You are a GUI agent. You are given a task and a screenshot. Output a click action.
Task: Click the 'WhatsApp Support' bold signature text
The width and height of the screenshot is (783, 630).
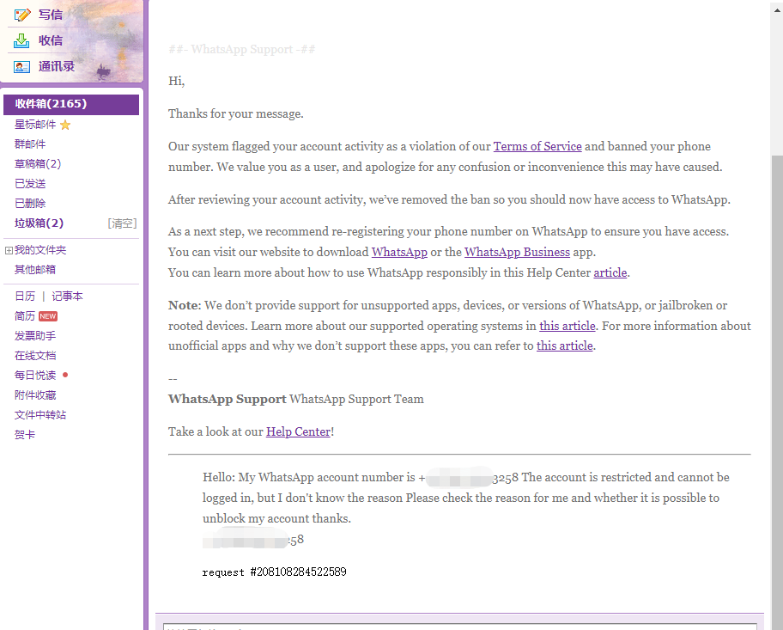point(227,399)
